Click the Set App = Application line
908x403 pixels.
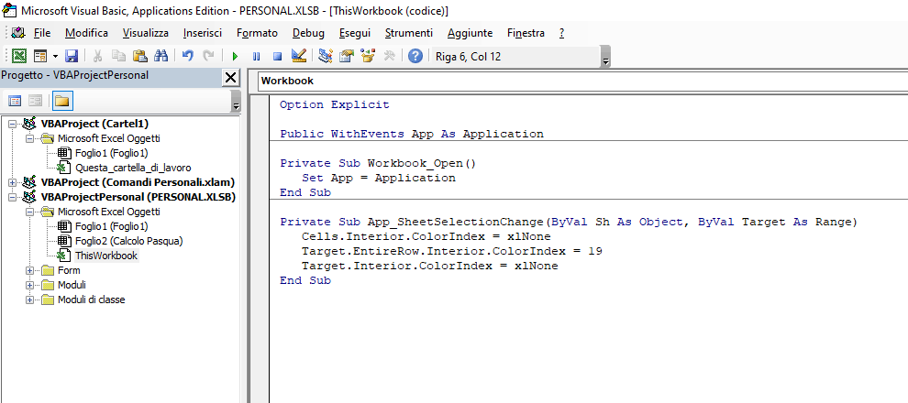pos(379,178)
